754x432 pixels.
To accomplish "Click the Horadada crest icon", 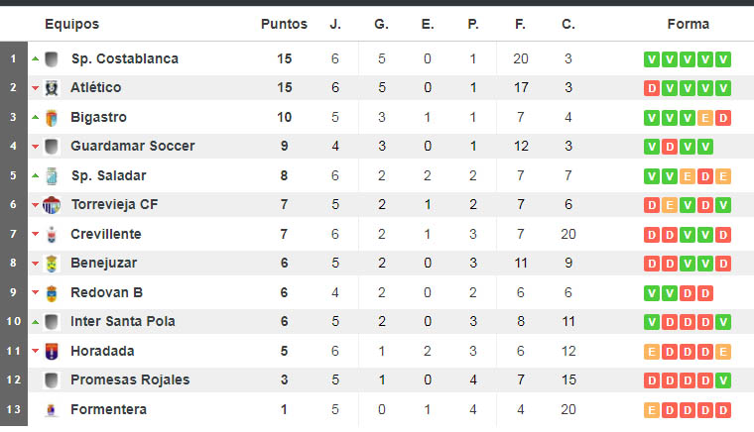I will click(x=52, y=352).
